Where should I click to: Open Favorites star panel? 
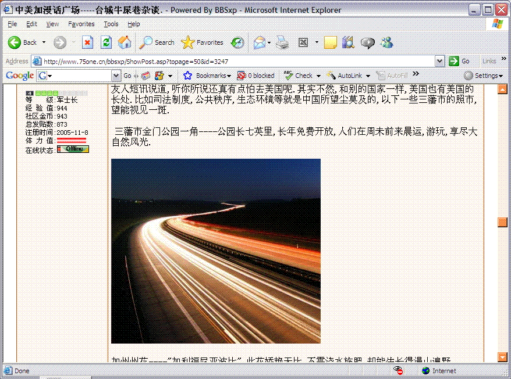pos(202,42)
